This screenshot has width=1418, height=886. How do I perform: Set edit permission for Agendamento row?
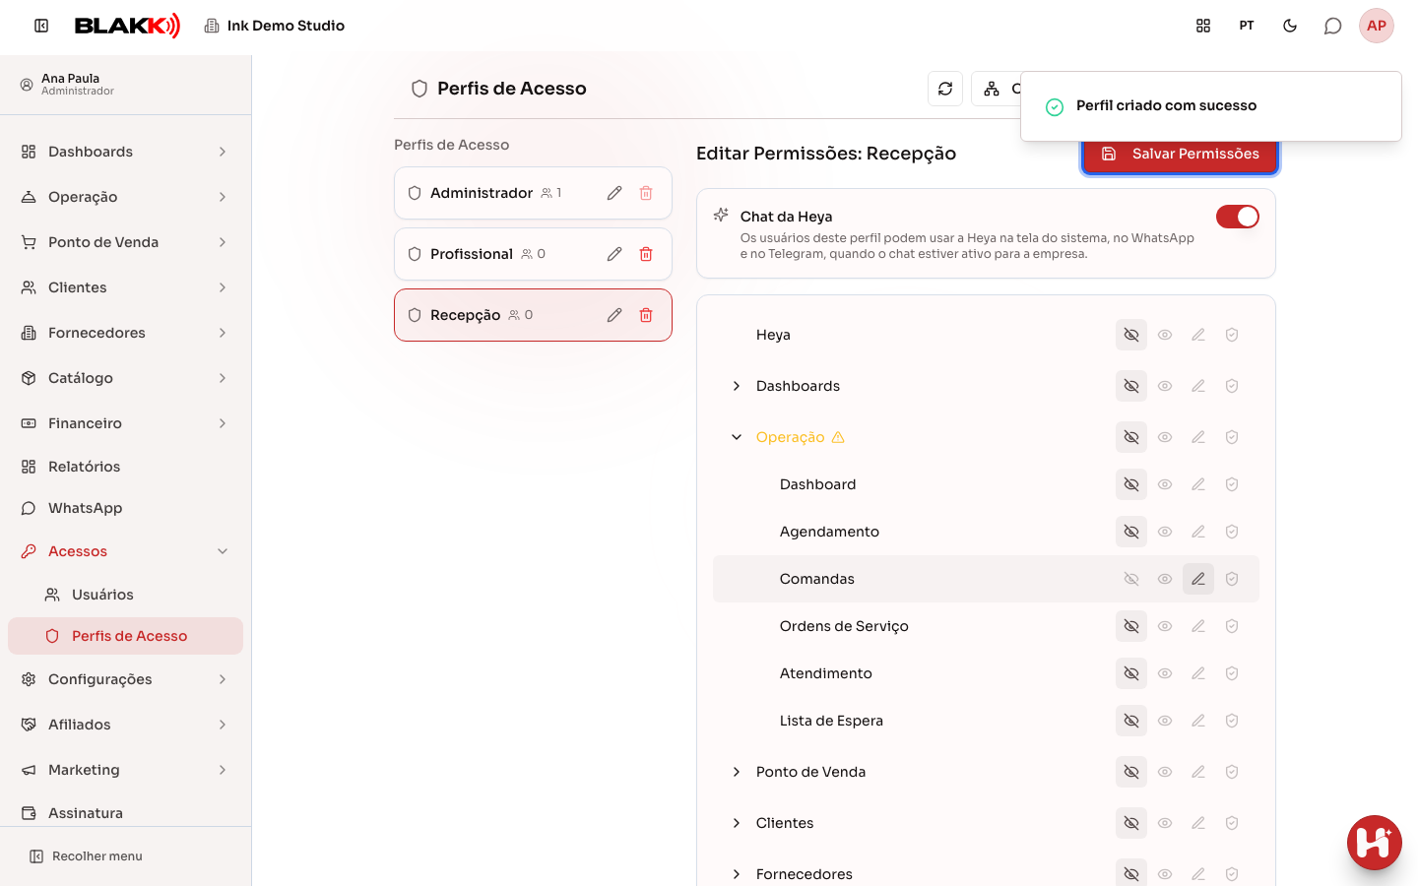[1198, 532]
